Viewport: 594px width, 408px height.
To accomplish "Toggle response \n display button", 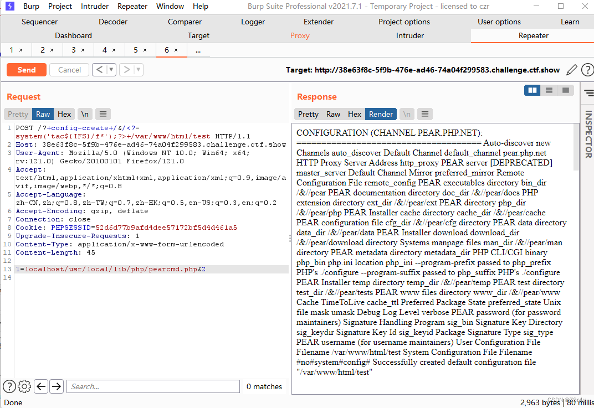I will (x=407, y=114).
